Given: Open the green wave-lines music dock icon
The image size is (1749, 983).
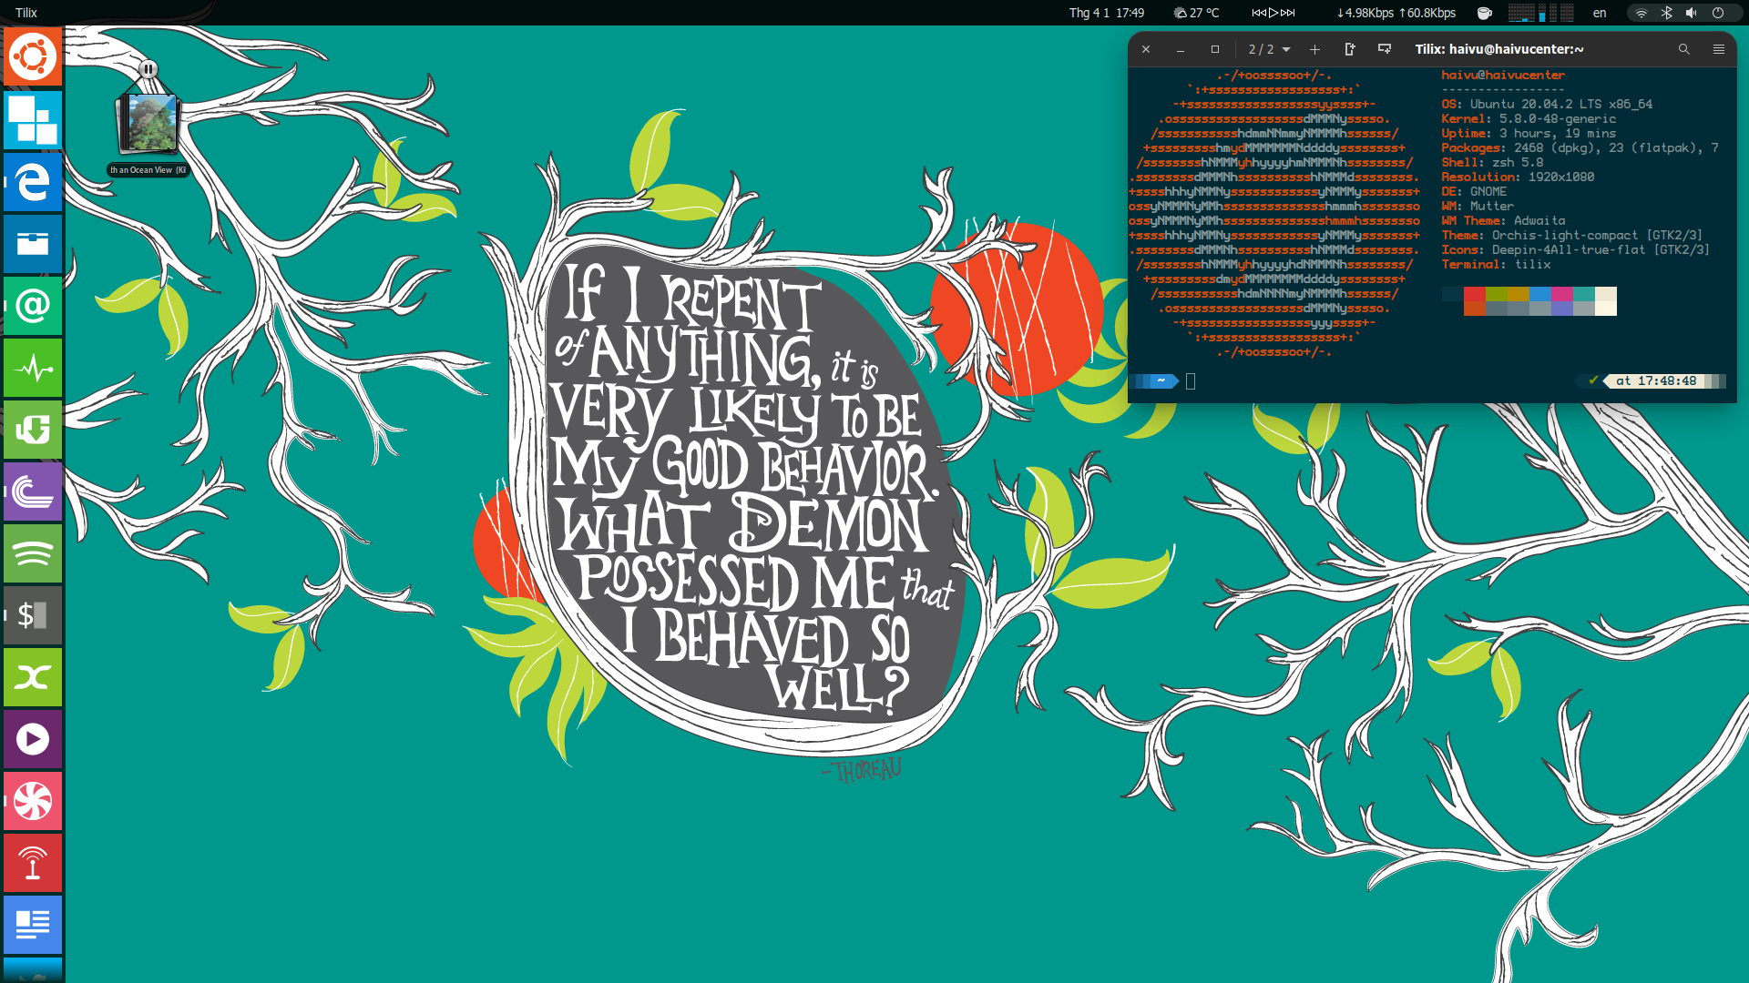Looking at the screenshot, I should [x=33, y=552].
